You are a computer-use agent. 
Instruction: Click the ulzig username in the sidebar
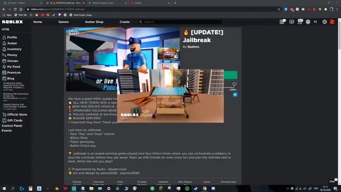[x=5, y=29]
